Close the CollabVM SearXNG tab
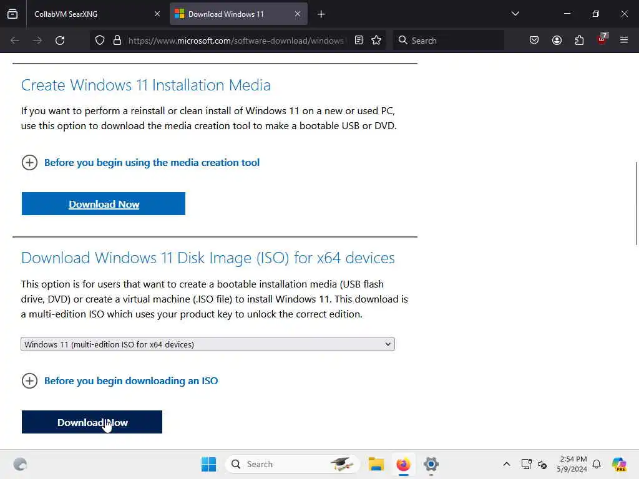 (157, 14)
